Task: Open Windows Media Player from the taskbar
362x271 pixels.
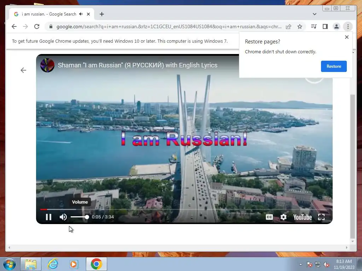Action: click(74, 264)
